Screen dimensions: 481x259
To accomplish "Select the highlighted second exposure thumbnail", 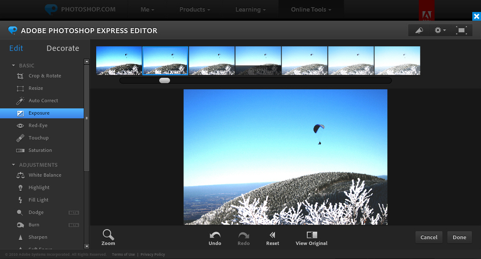I will (x=165, y=61).
